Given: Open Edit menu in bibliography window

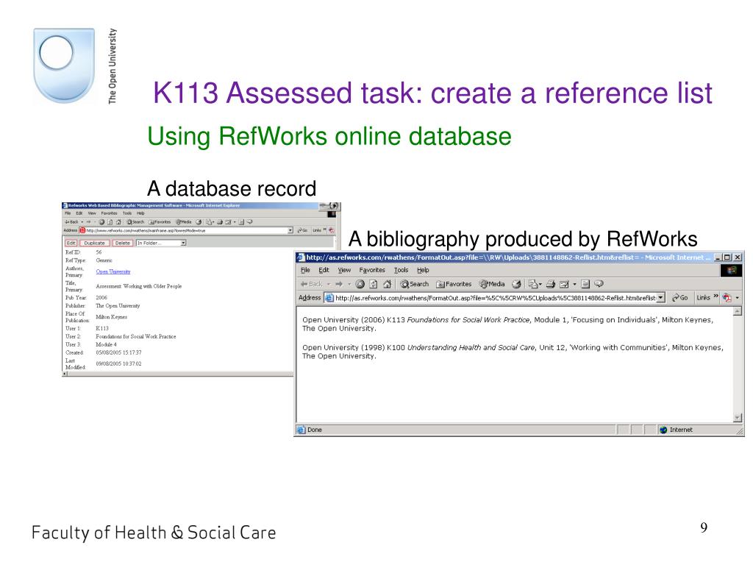Looking at the screenshot, I should coord(324,270).
